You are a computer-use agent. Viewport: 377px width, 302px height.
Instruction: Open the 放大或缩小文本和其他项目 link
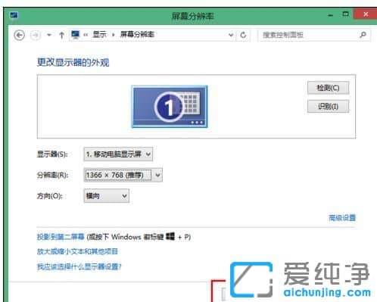coord(77,251)
